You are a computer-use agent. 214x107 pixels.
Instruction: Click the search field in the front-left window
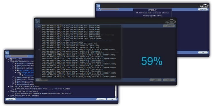point(19,56)
